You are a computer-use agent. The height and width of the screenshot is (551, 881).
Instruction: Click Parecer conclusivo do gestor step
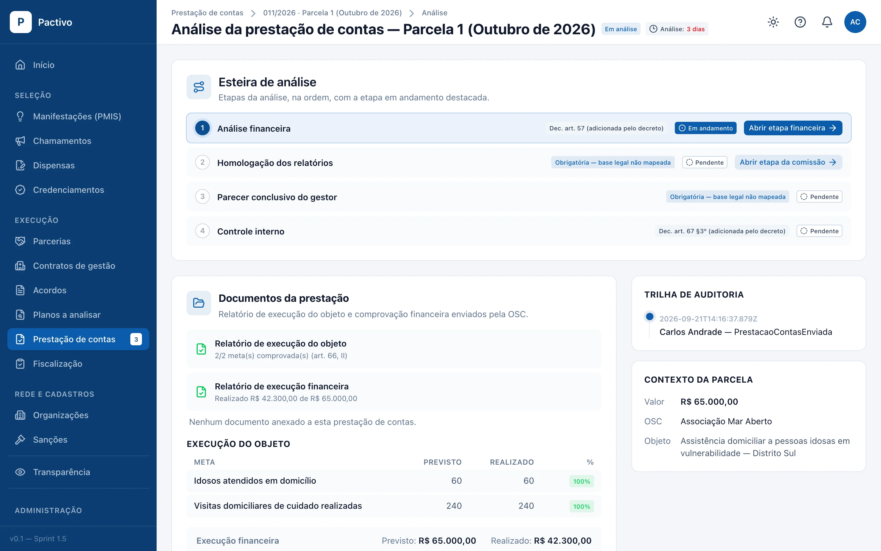tap(519, 197)
